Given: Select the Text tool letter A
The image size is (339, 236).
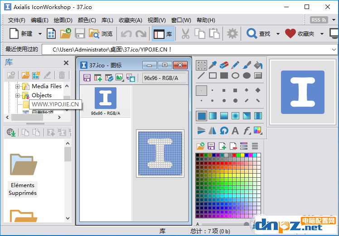Looking at the screenshot, I should point(235,131).
